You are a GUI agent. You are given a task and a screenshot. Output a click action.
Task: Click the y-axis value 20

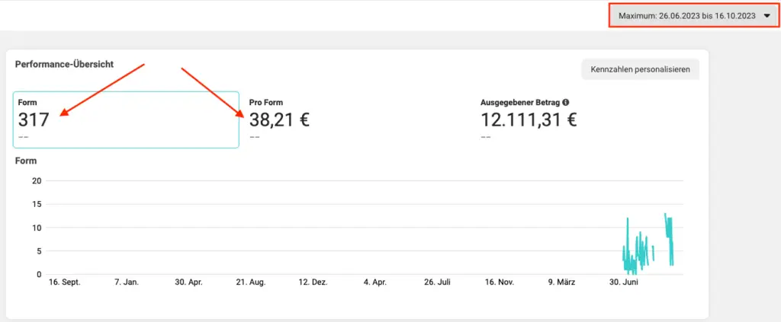pyautogui.click(x=36, y=181)
